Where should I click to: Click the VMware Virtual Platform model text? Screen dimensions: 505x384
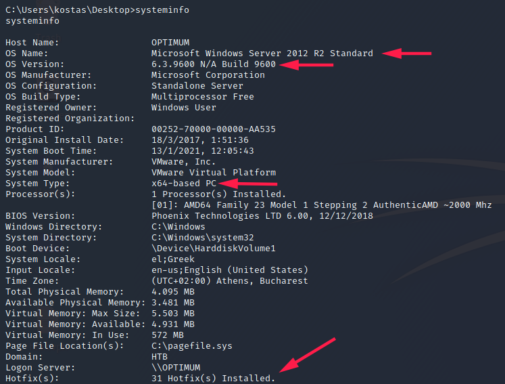point(214,173)
